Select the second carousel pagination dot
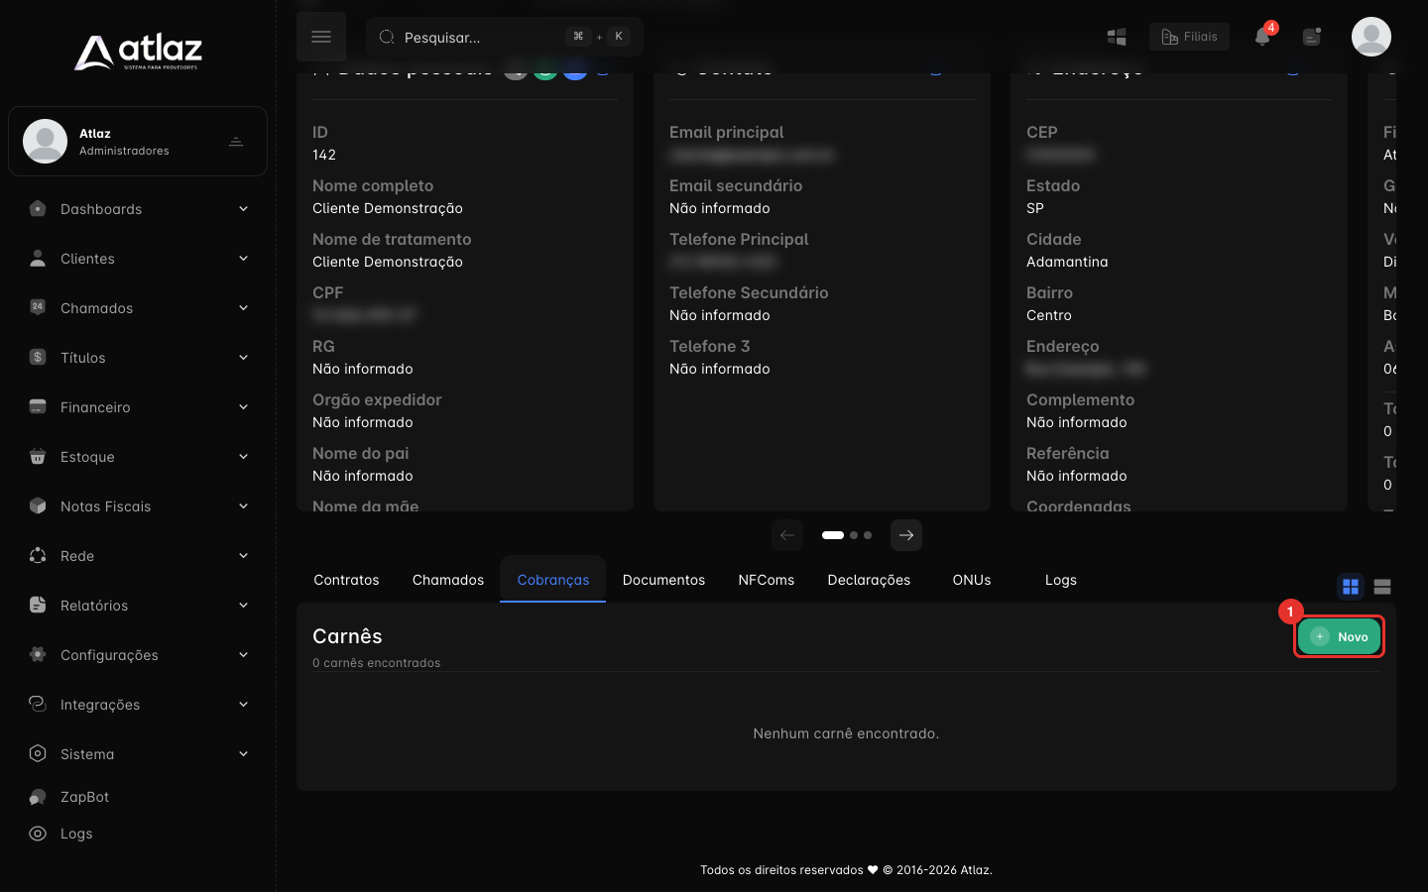This screenshot has width=1428, height=892. tap(854, 535)
